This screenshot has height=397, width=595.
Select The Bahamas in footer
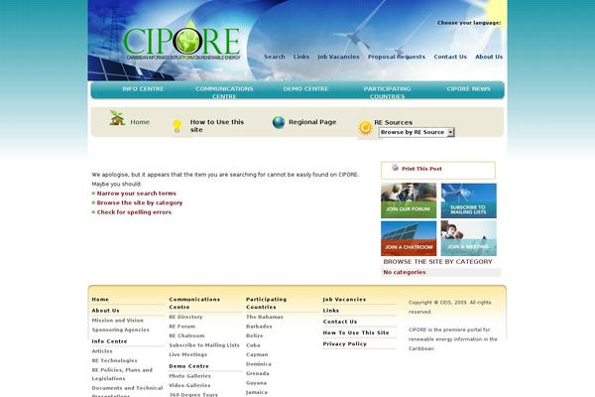click(x=265, y=317)
